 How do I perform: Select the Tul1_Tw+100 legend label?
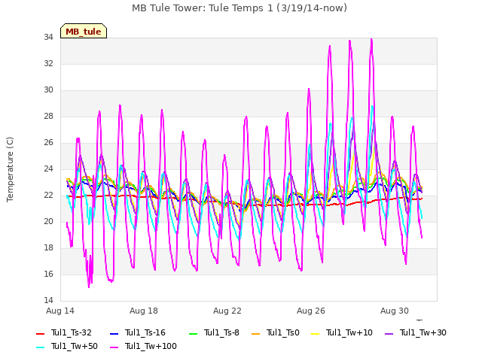coord(151,347)
